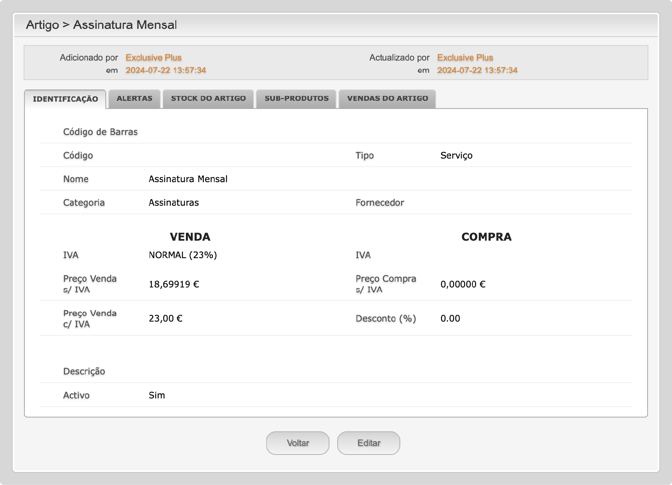The width and height of the screenshot is (672, 485).
Task: Open Exclusive Plus link beside Actualizado por
Action: (x=465, y=58)
